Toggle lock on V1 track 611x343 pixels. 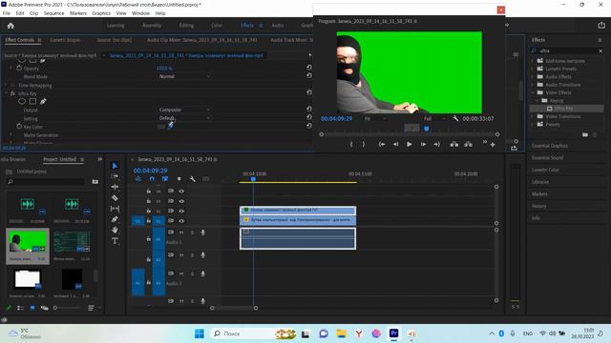tap(149, 221)
